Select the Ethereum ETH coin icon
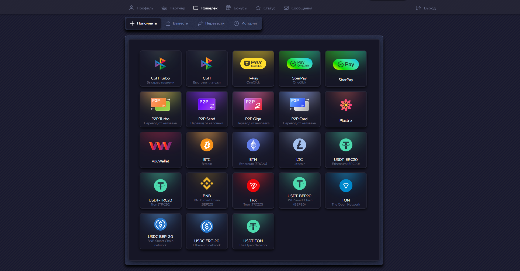Image resolution: width=520 pixels, height=271 pixels. coord(253,145)
